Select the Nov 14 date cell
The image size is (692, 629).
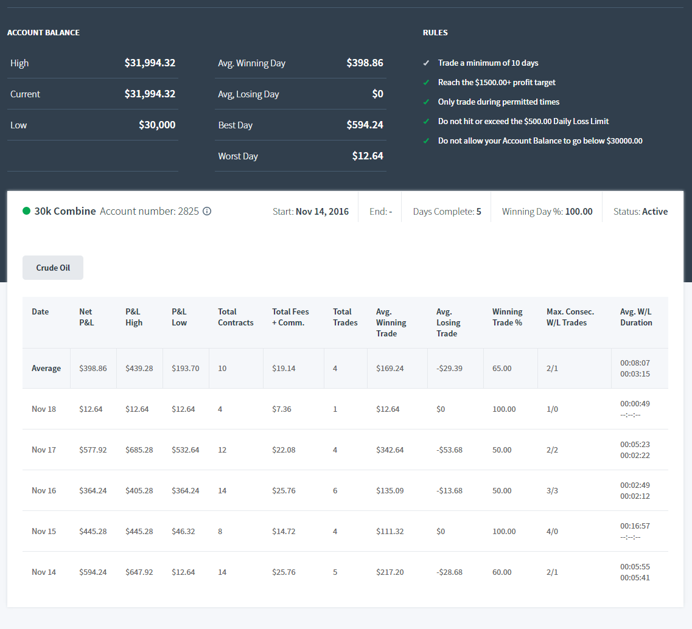44,572
